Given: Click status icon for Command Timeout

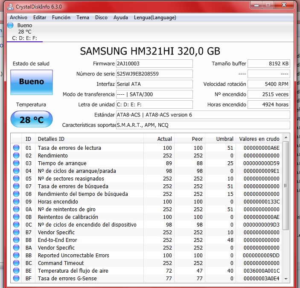Looking at the screenshot, I should point(16,263).
